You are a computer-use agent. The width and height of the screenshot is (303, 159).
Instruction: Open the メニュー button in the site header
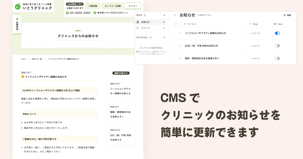(133, 6)
